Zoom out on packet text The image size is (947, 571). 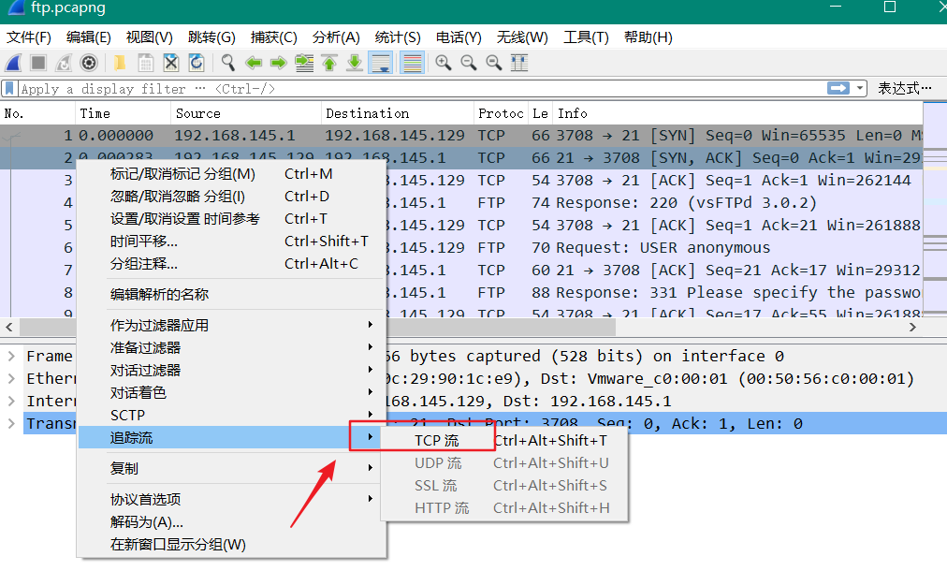pos(469,63)
